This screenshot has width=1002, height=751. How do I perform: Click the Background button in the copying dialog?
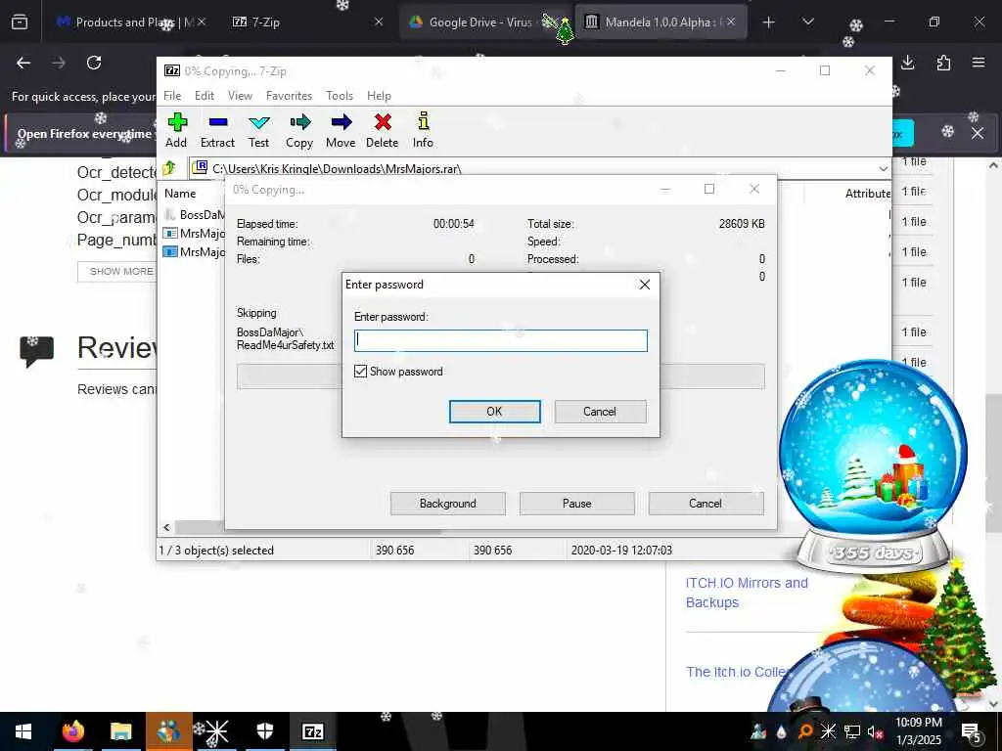point(448,504)
